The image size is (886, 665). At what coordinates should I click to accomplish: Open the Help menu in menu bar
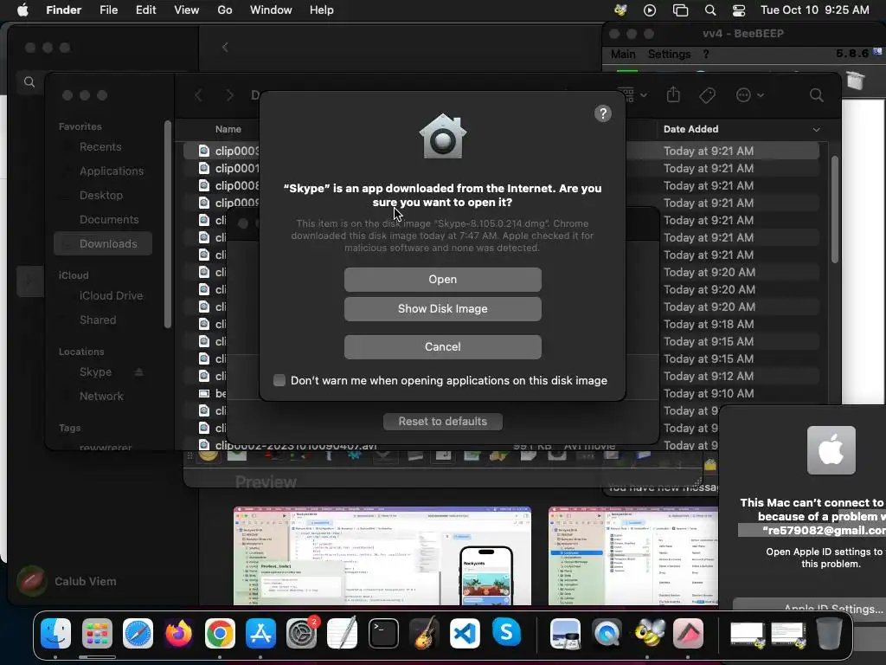click(322, 10)
